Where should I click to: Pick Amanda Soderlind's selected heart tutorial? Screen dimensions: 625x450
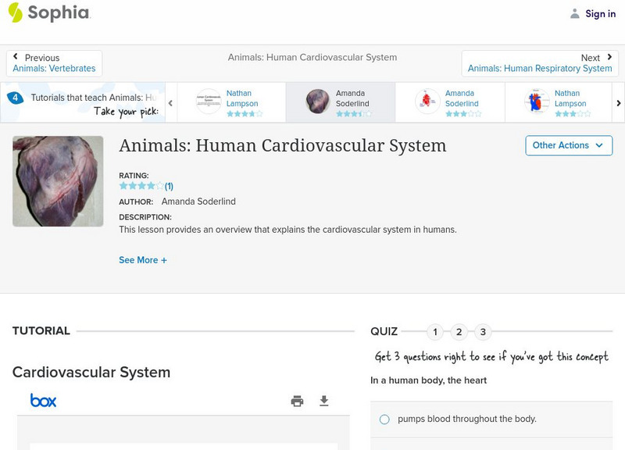340,102
